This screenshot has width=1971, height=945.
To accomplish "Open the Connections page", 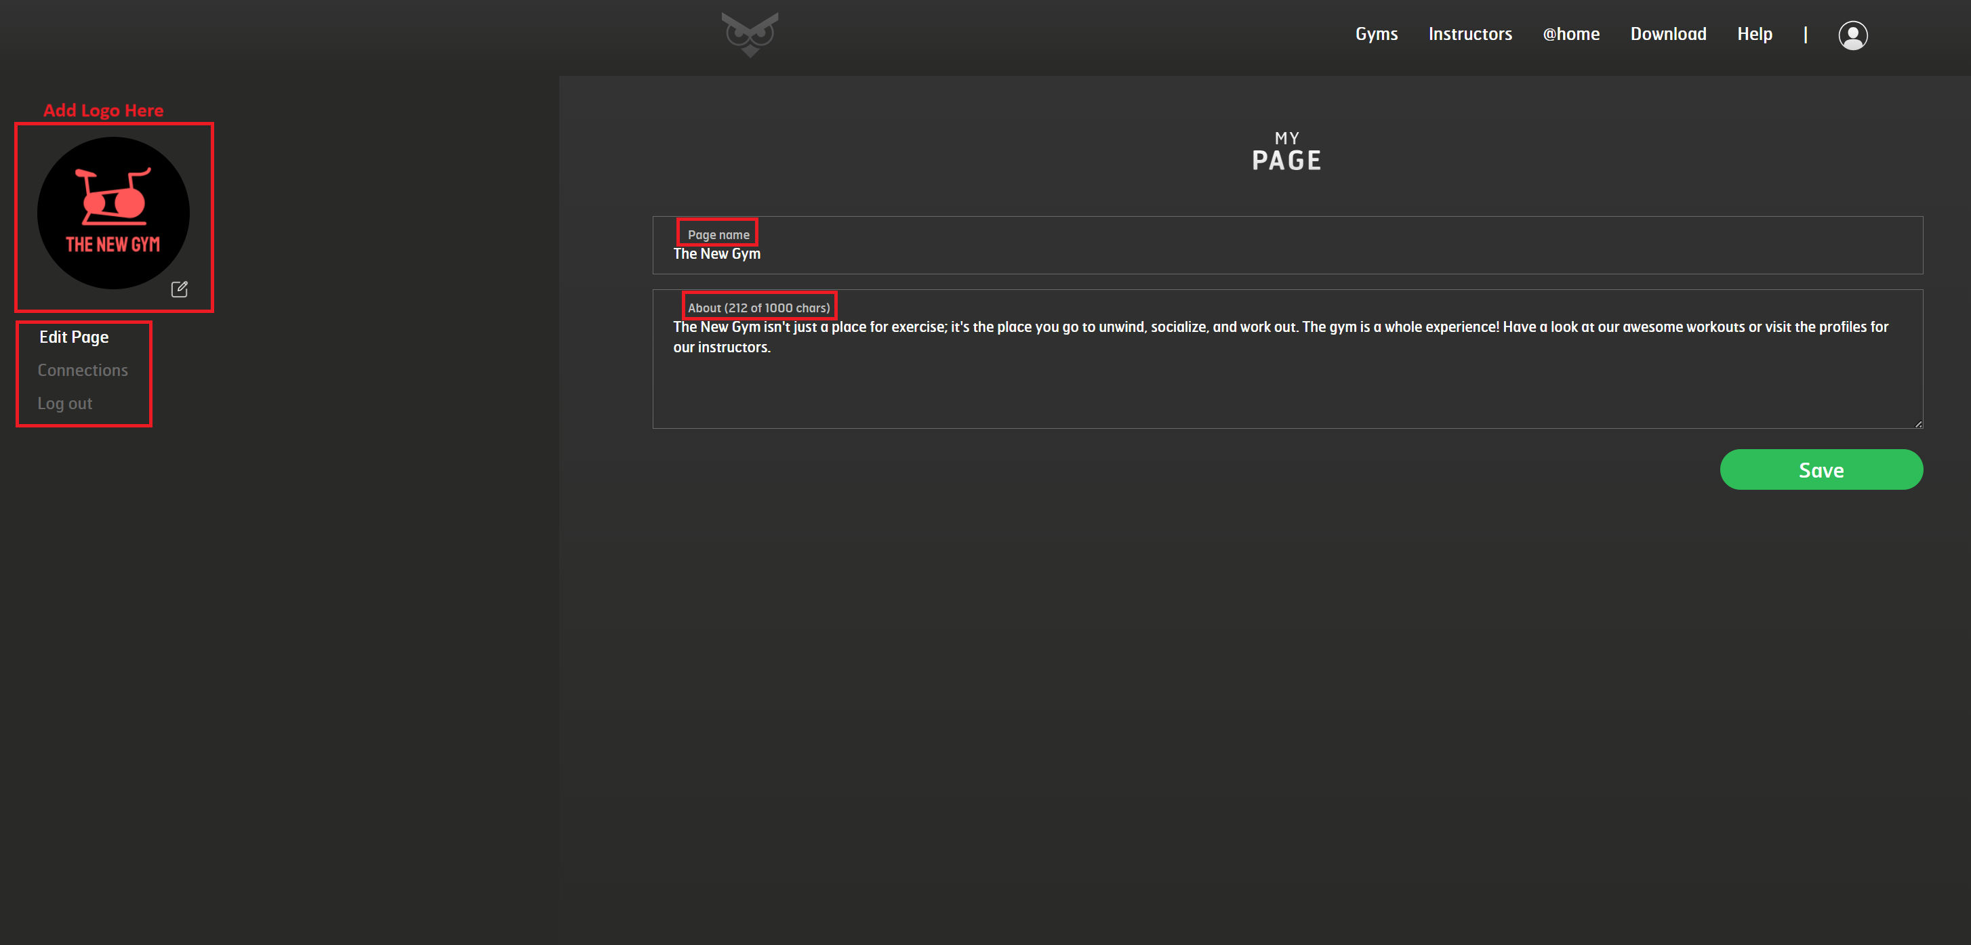I will click(83, 370).
